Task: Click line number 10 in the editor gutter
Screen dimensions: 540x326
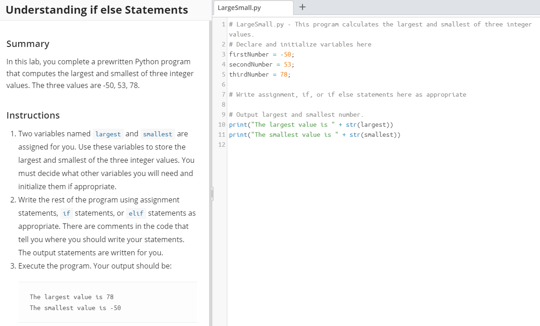Action: [x=221, y=124]
